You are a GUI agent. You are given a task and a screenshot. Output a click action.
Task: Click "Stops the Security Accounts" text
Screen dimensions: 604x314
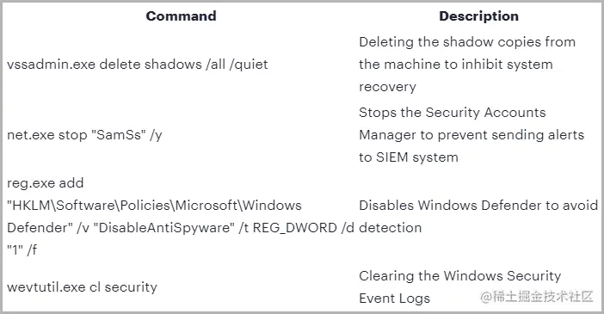click(453, 113)
